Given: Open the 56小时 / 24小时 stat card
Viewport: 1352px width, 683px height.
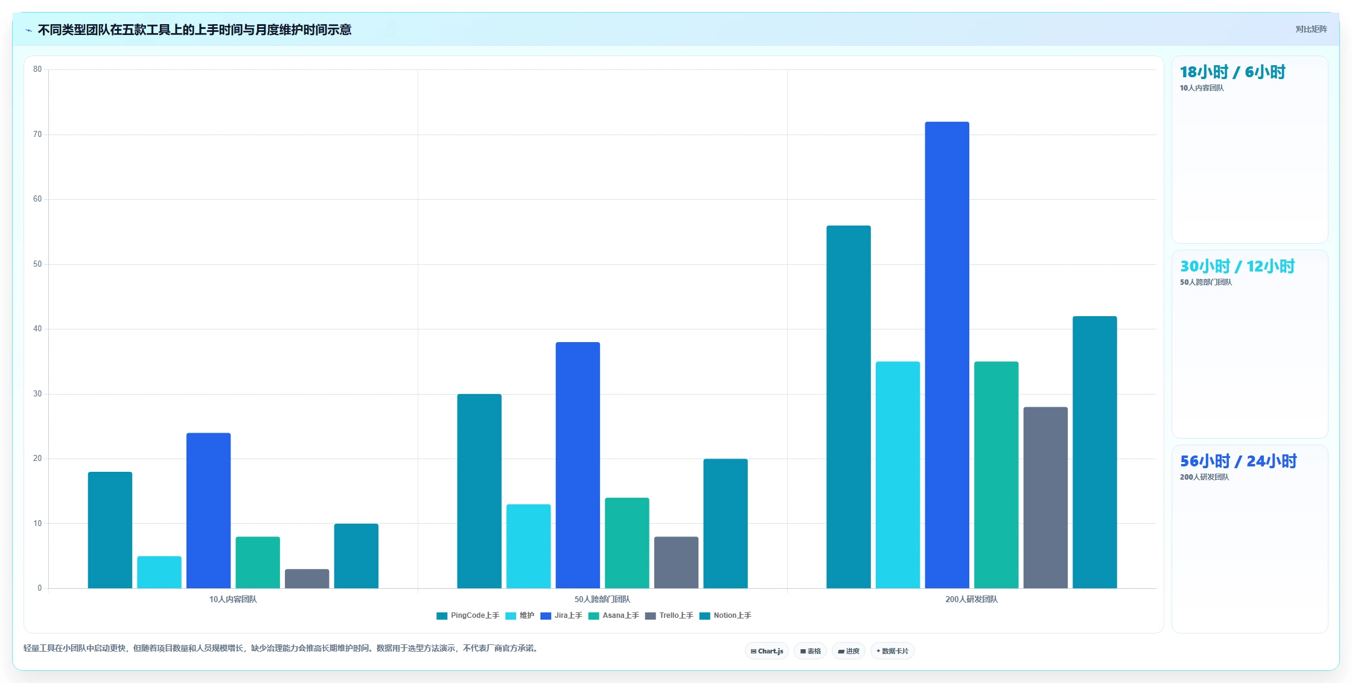Looking at the screenshot, I should point(1249,539).
